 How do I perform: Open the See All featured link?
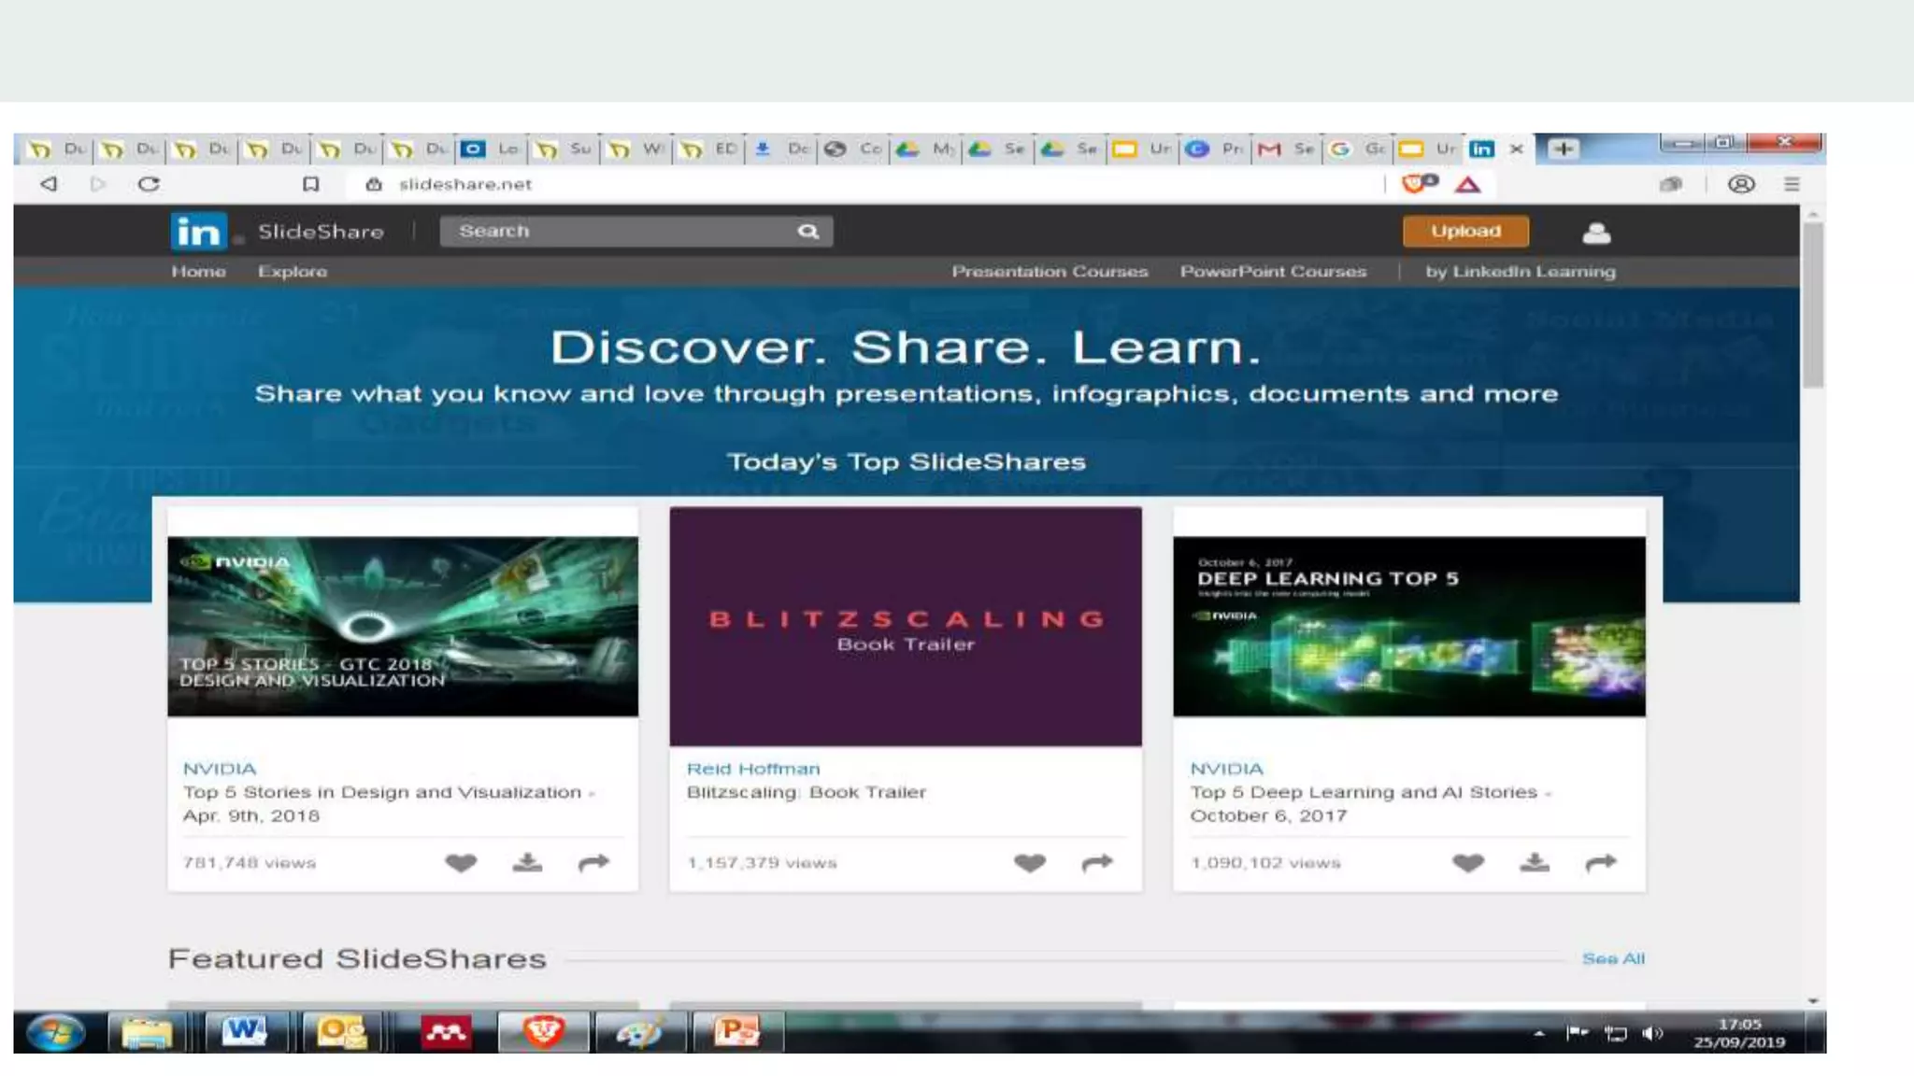point(1613,959)
